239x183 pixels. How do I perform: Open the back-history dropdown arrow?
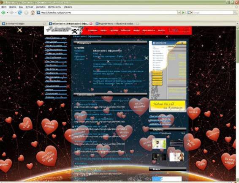coord(7,13)
